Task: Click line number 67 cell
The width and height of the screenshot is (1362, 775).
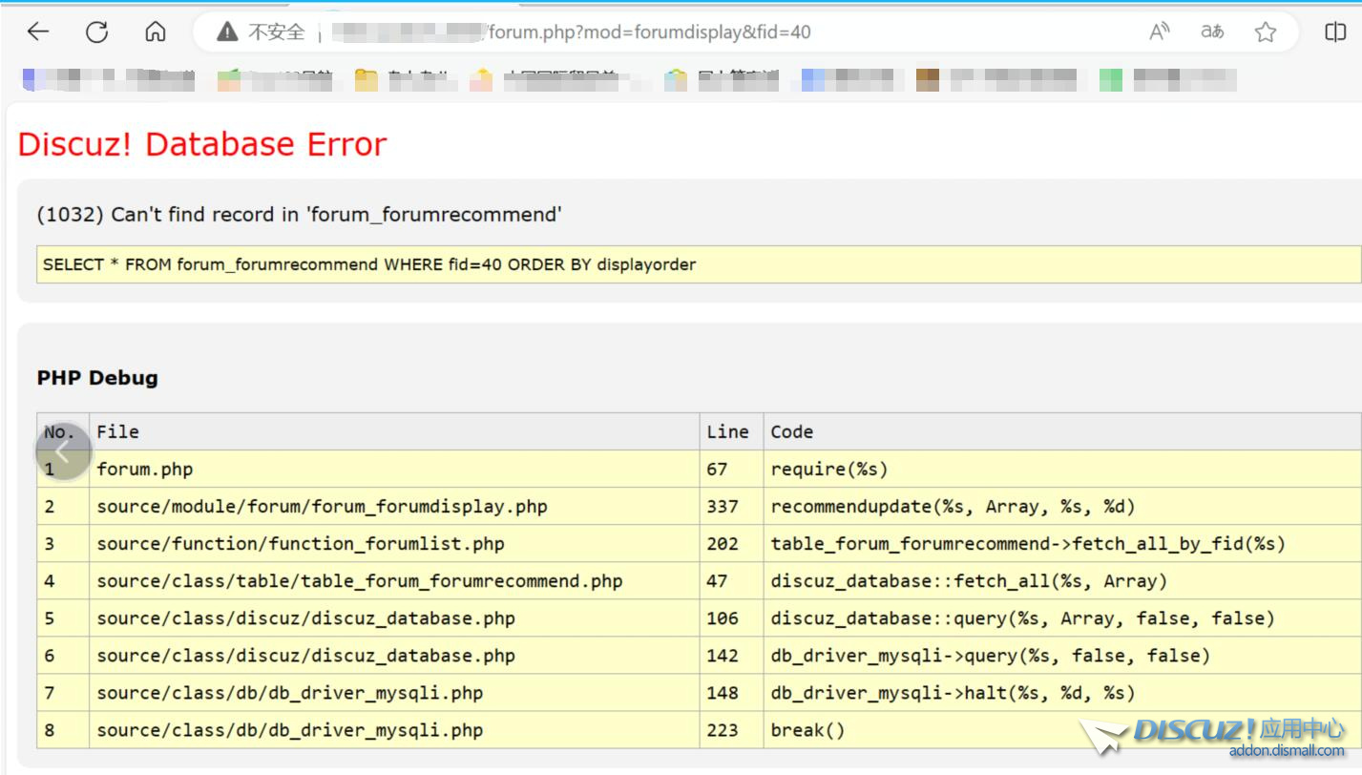Action: click(731, 469)
